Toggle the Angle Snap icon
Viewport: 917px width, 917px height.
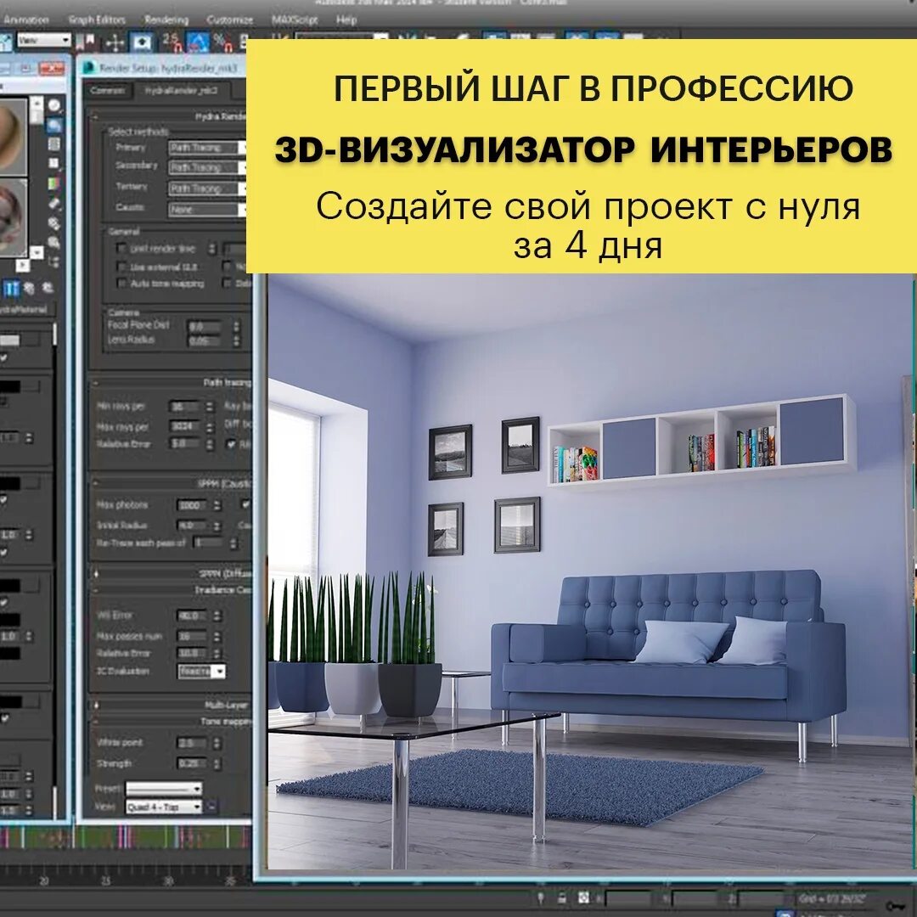[198, 42]
